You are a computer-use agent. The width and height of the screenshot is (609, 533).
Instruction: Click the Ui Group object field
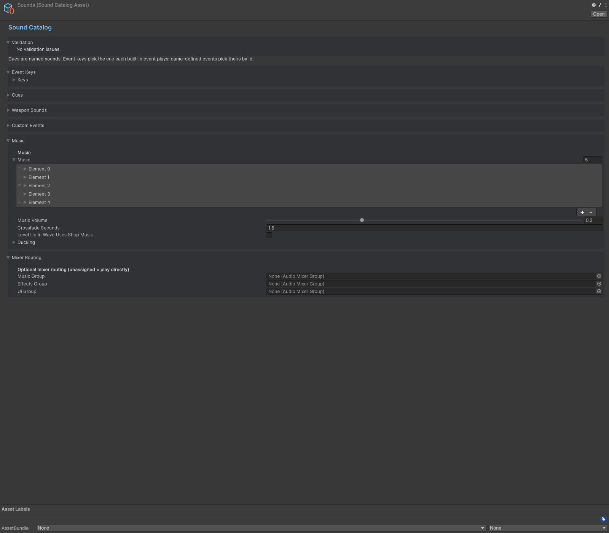tap(431, 291)
